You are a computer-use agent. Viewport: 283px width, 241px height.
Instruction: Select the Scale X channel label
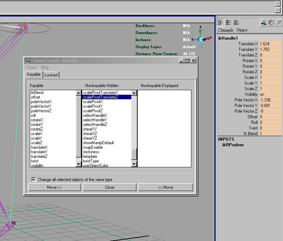pos(251,78)
